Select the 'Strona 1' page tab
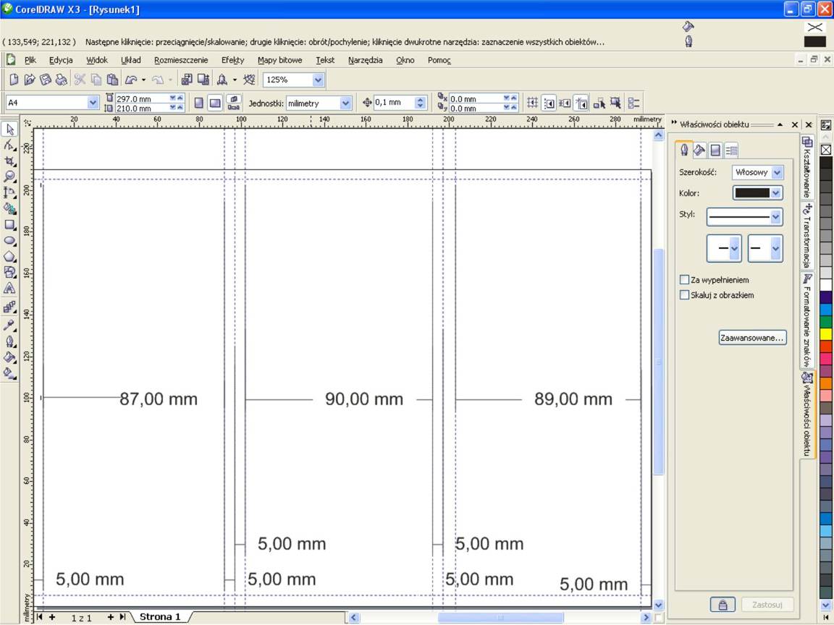This screenshot has height=625, width=834. (x=159, y=617)
